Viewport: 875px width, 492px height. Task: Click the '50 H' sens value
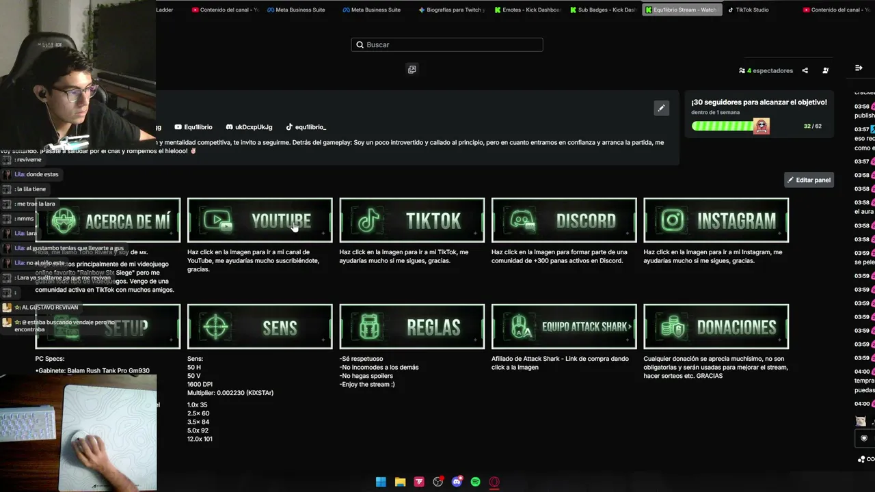[194, 367]
